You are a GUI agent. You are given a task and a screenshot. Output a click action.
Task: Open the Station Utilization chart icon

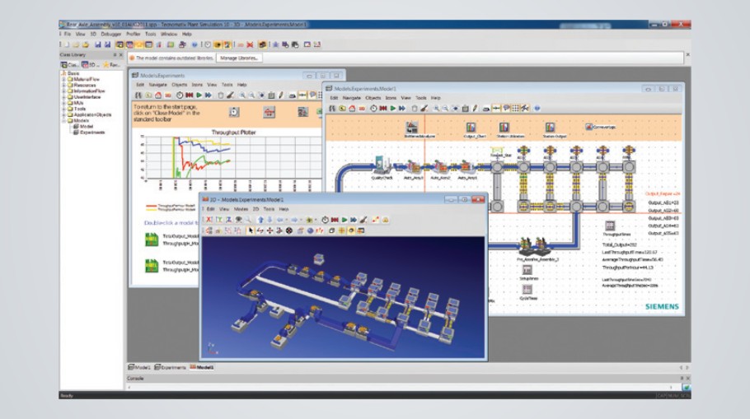click(505, 128)
